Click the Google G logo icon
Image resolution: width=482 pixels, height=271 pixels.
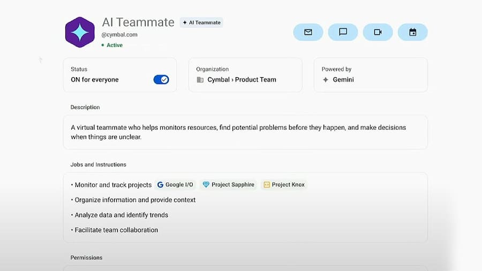tap(160, 185)
